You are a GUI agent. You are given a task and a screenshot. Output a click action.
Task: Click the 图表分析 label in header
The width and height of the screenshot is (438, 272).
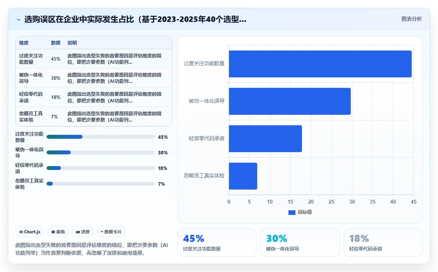(x=411, y=19)
